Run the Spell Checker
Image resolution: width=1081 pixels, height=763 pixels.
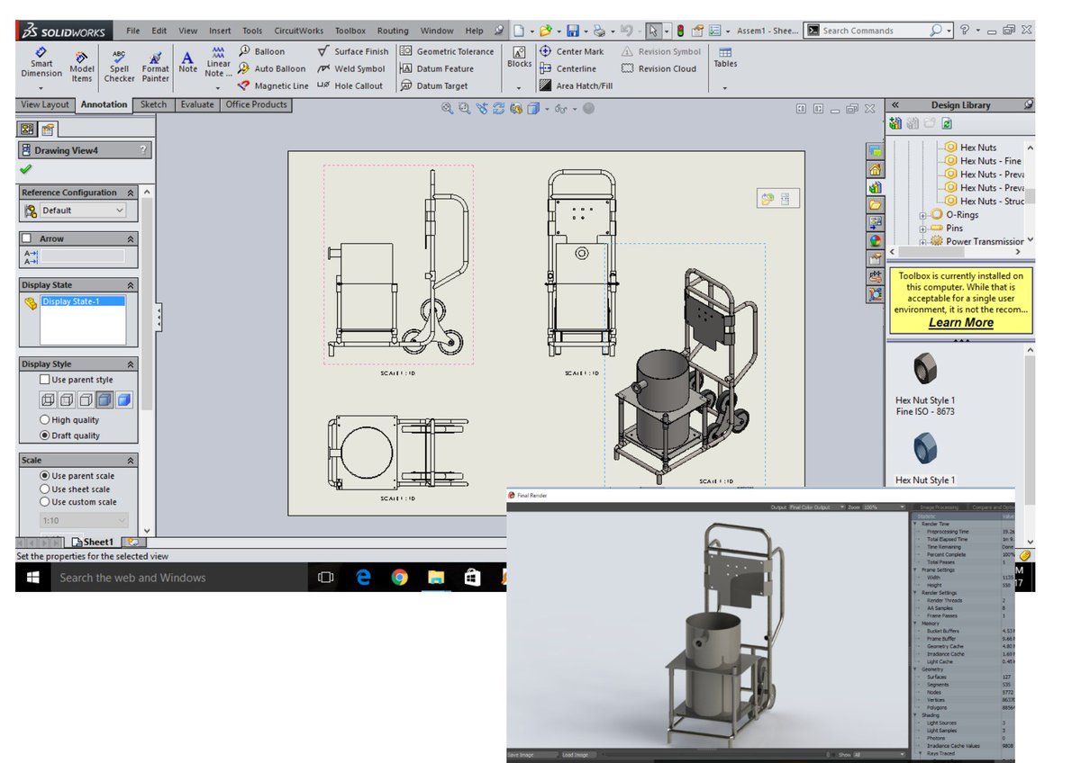[119, 67]
